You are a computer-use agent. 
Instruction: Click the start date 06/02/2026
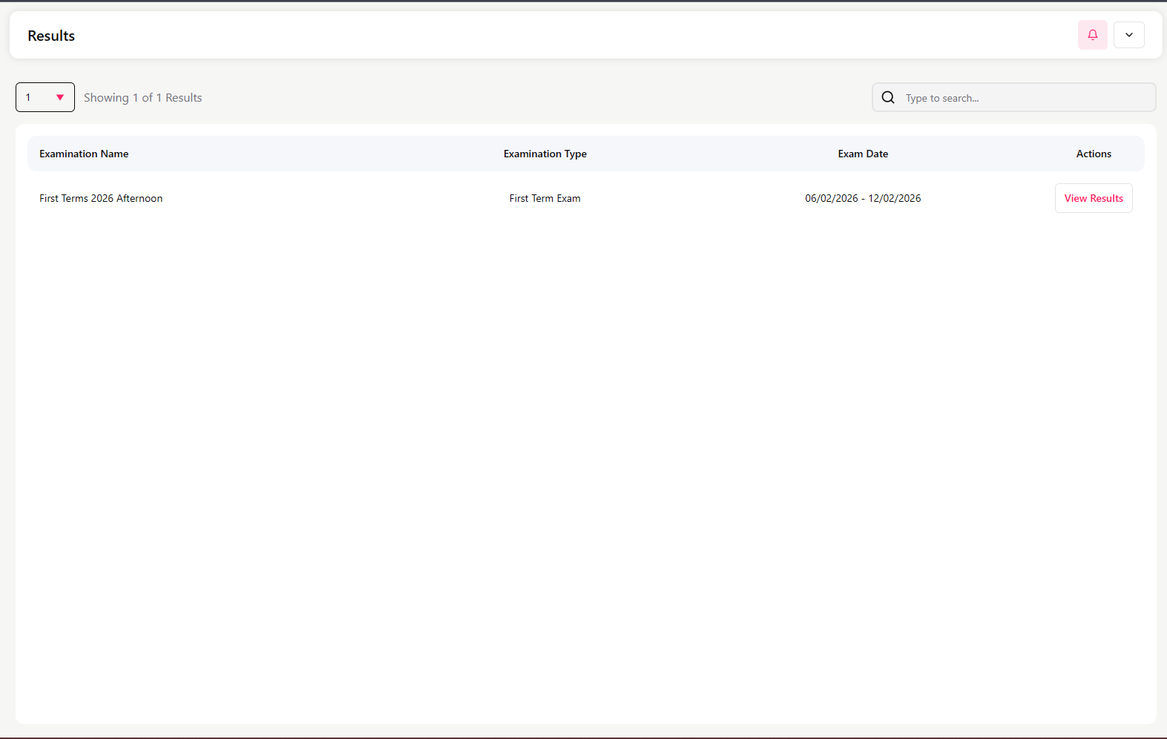pos(831,198)
